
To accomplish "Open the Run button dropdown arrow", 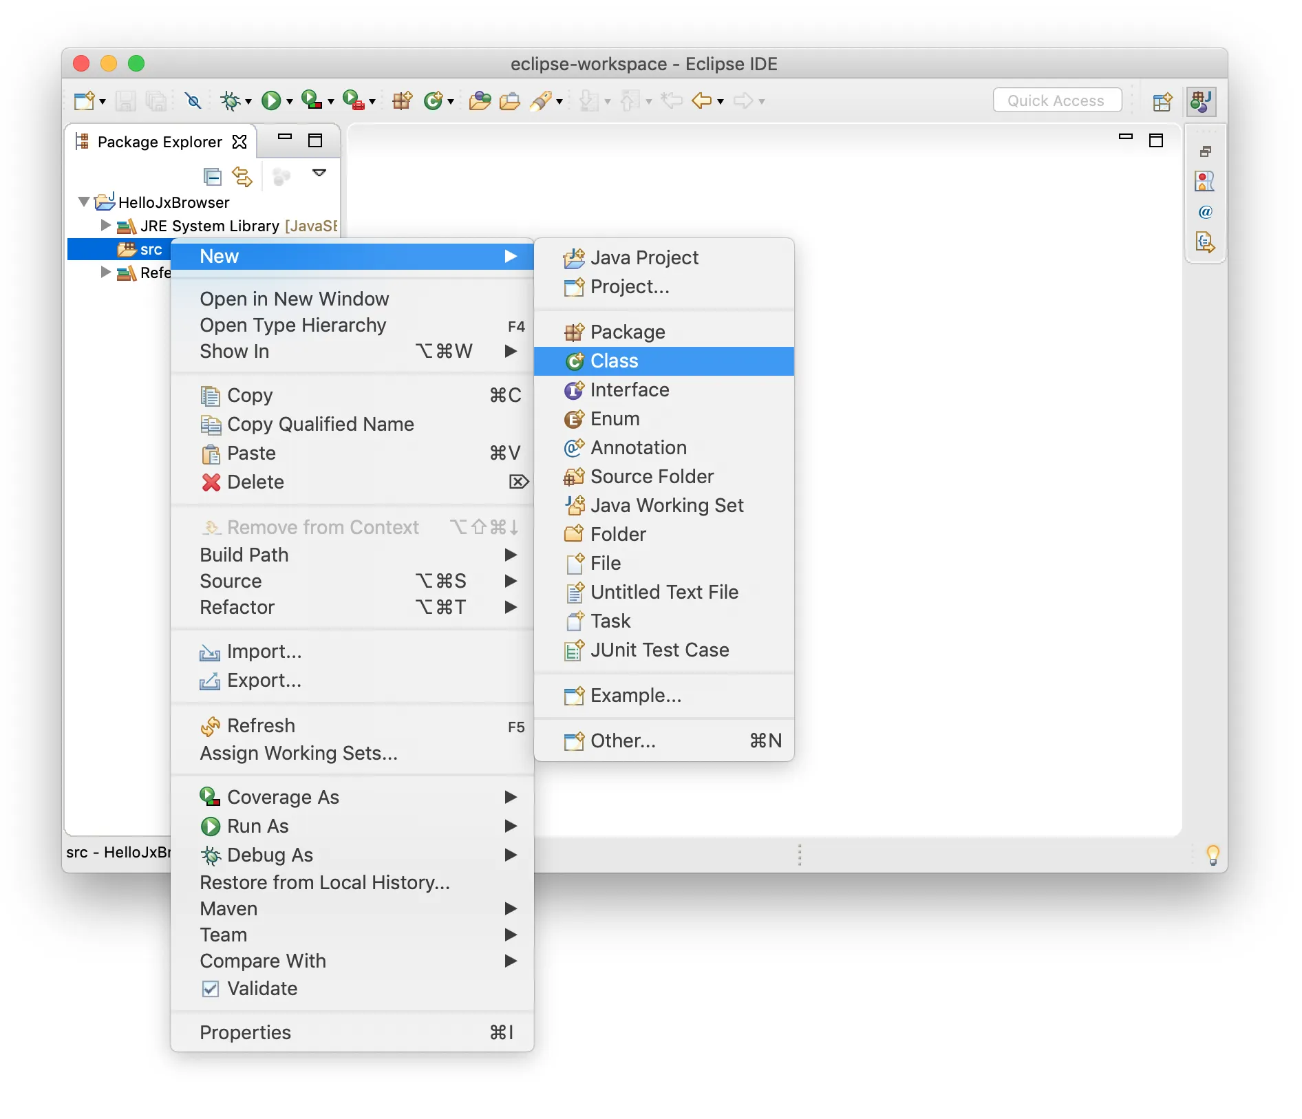I will click(x=290, y=102).
